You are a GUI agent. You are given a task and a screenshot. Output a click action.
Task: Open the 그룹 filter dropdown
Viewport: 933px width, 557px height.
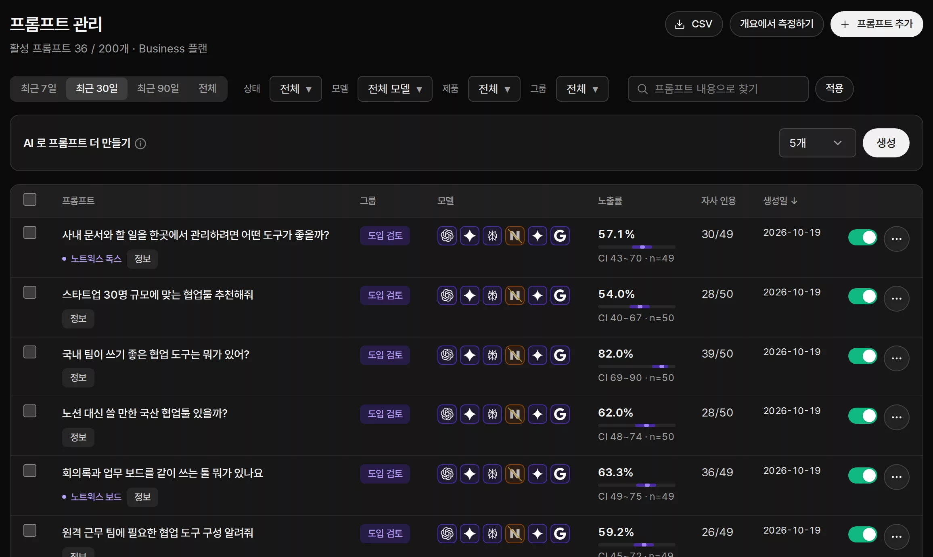click(582, 89)
